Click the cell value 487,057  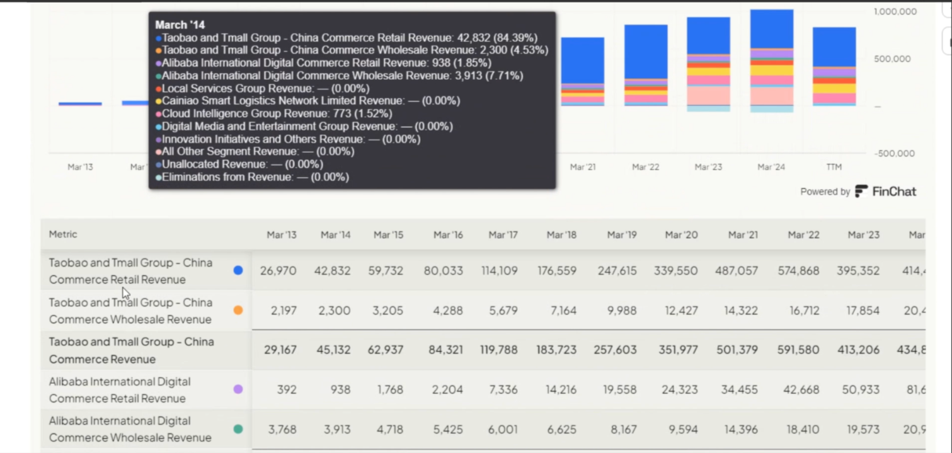[x=737, y=271]
